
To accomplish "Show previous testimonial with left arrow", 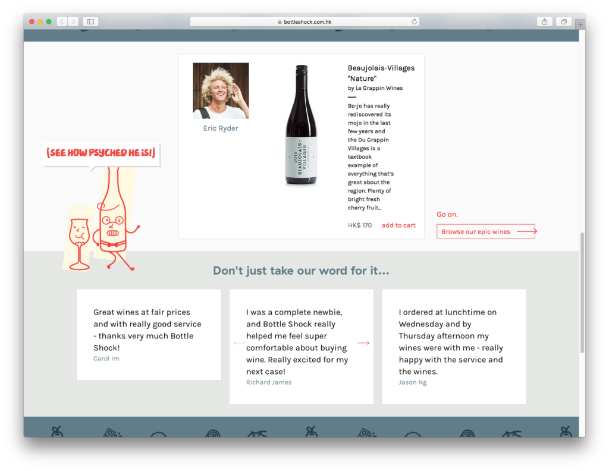I will pyautogui.click(x=239, y=343).
